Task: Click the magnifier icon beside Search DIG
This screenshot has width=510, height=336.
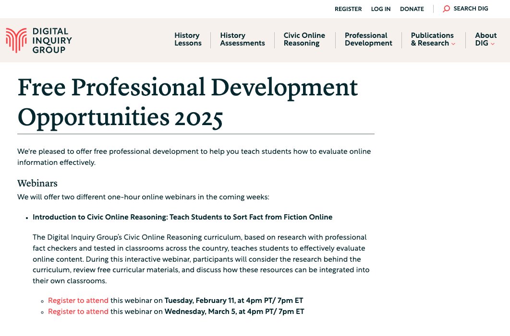Action: point(446,9)
